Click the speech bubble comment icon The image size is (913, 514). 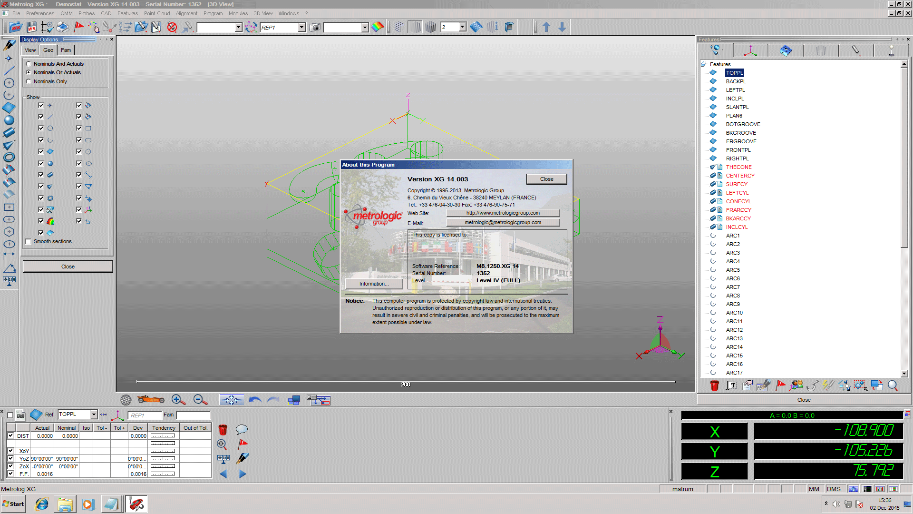point(242,429)
